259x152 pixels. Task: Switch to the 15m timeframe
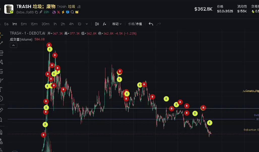(34, 24)
